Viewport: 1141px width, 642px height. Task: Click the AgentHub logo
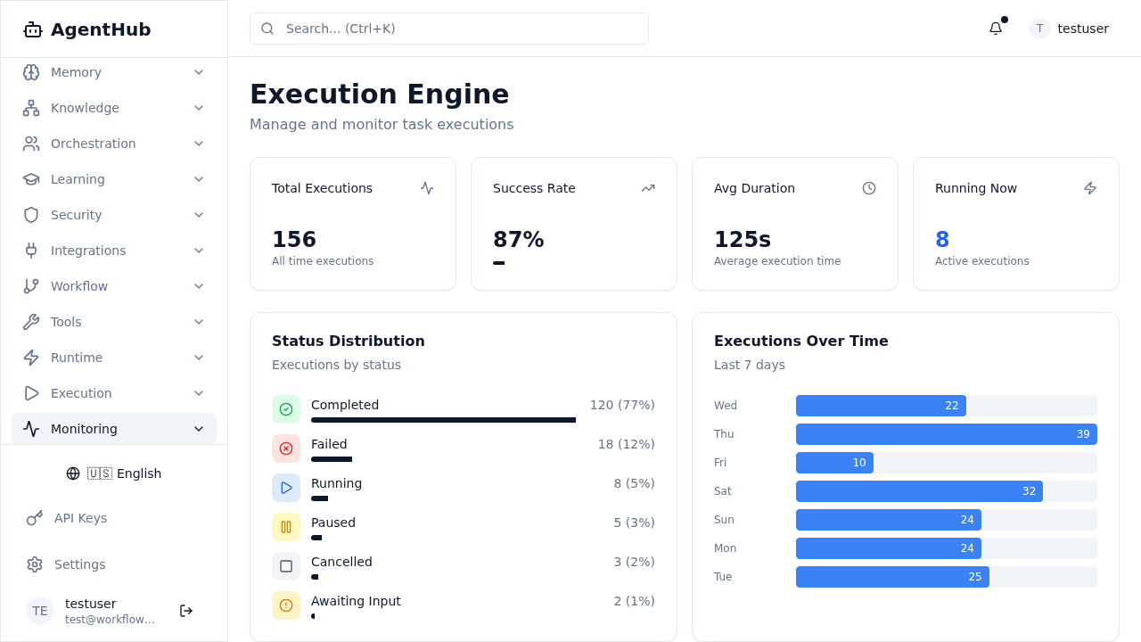point(86,29)
